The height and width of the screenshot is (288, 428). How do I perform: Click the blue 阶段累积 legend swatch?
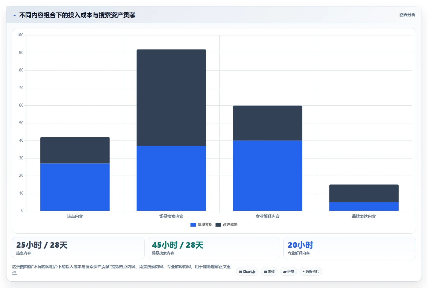(193, 224)
